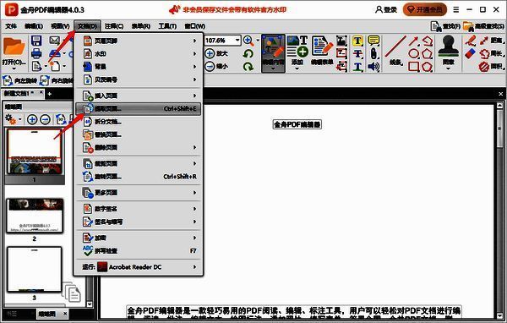
Task: Select the underline text tool
Action: [x=357, y=67]
